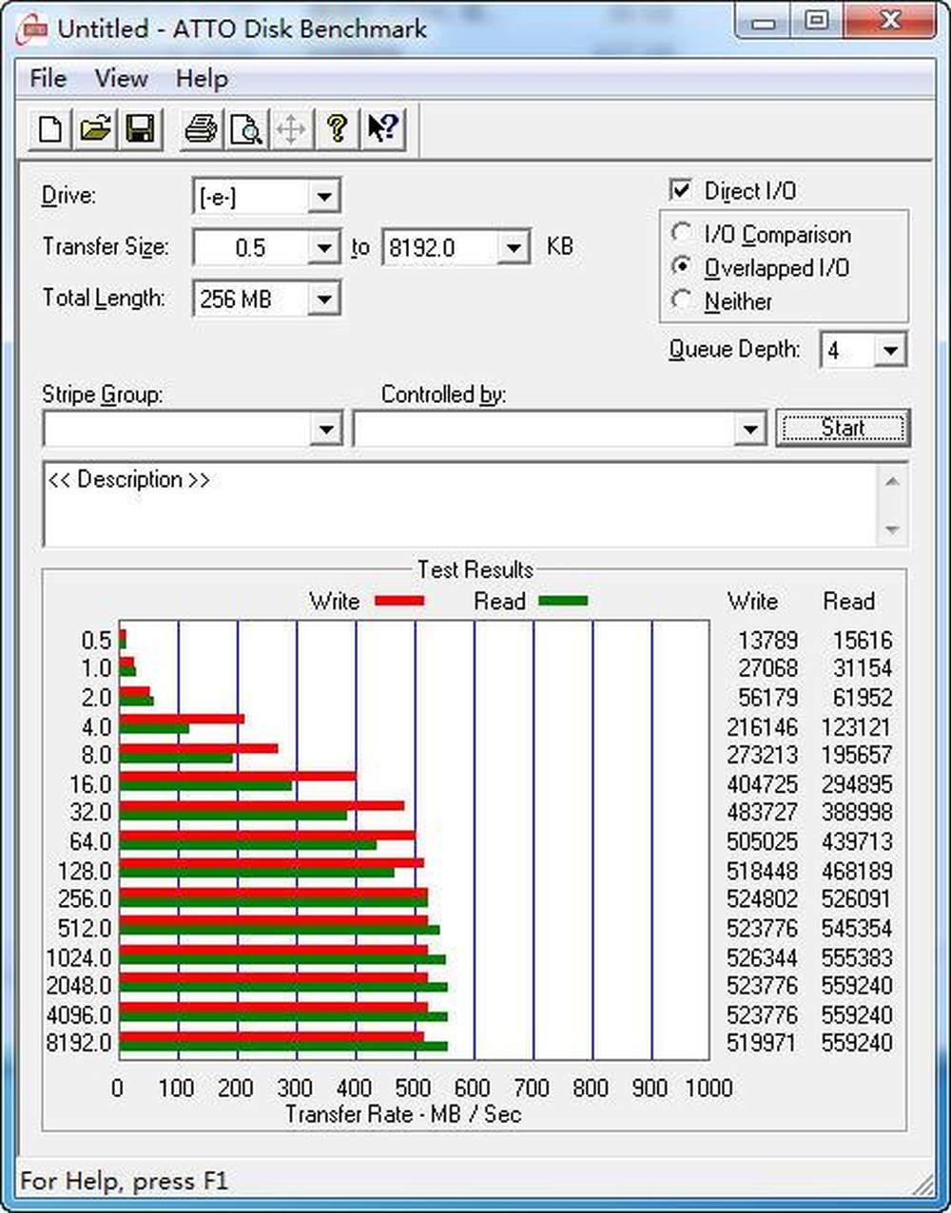Click the New document toolbar icon
The height and width of the screenshot is (1213, 951).
50,128
